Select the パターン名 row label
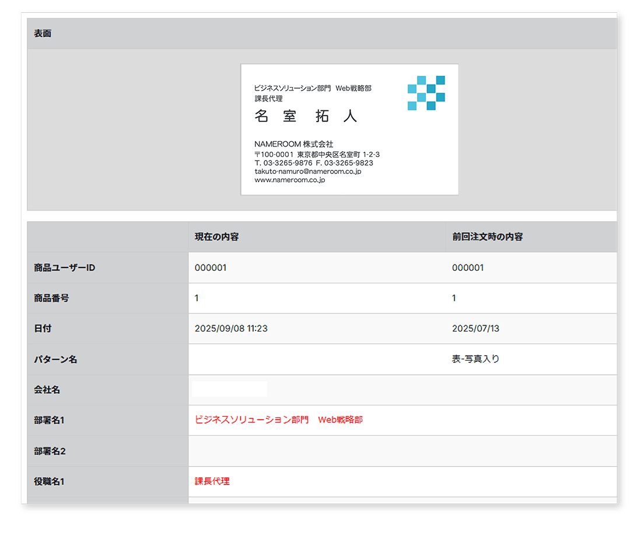The image size is (637, 537). [x=55, y=360]
